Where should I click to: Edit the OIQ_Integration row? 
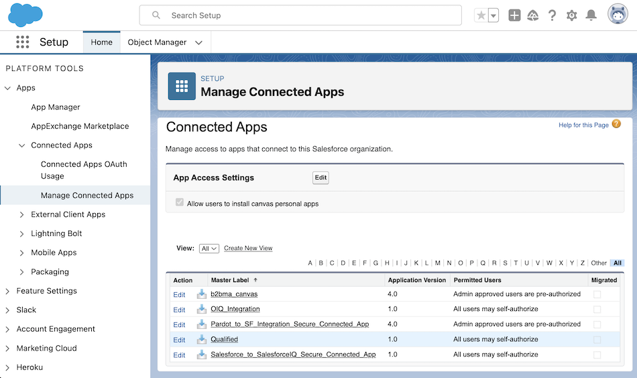[179, 310]
